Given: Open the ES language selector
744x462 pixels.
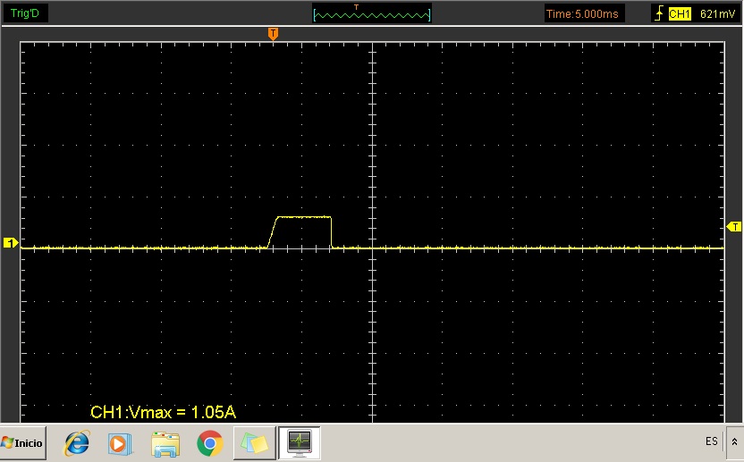Looking at the screenshot, I should point(711,441).
